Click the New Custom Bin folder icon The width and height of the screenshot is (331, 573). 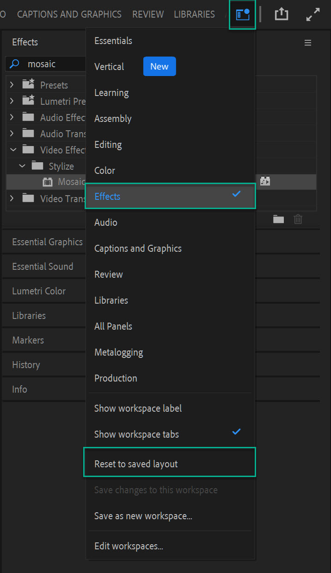point(278,219)
